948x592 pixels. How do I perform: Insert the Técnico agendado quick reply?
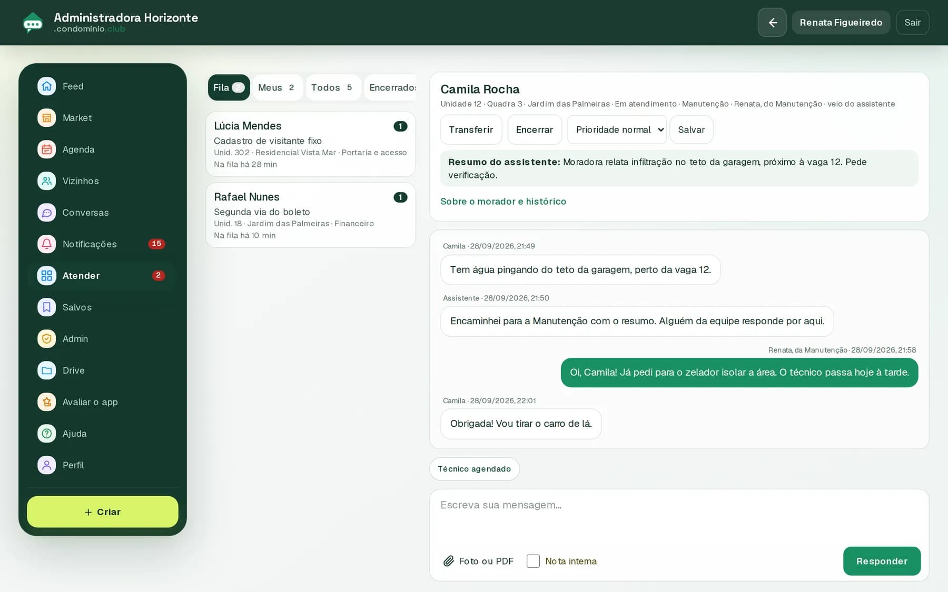click(475, 469)
